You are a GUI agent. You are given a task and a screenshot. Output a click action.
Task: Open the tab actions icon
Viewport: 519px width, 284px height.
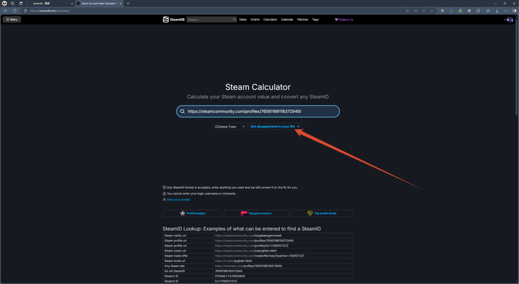(21, 3)
